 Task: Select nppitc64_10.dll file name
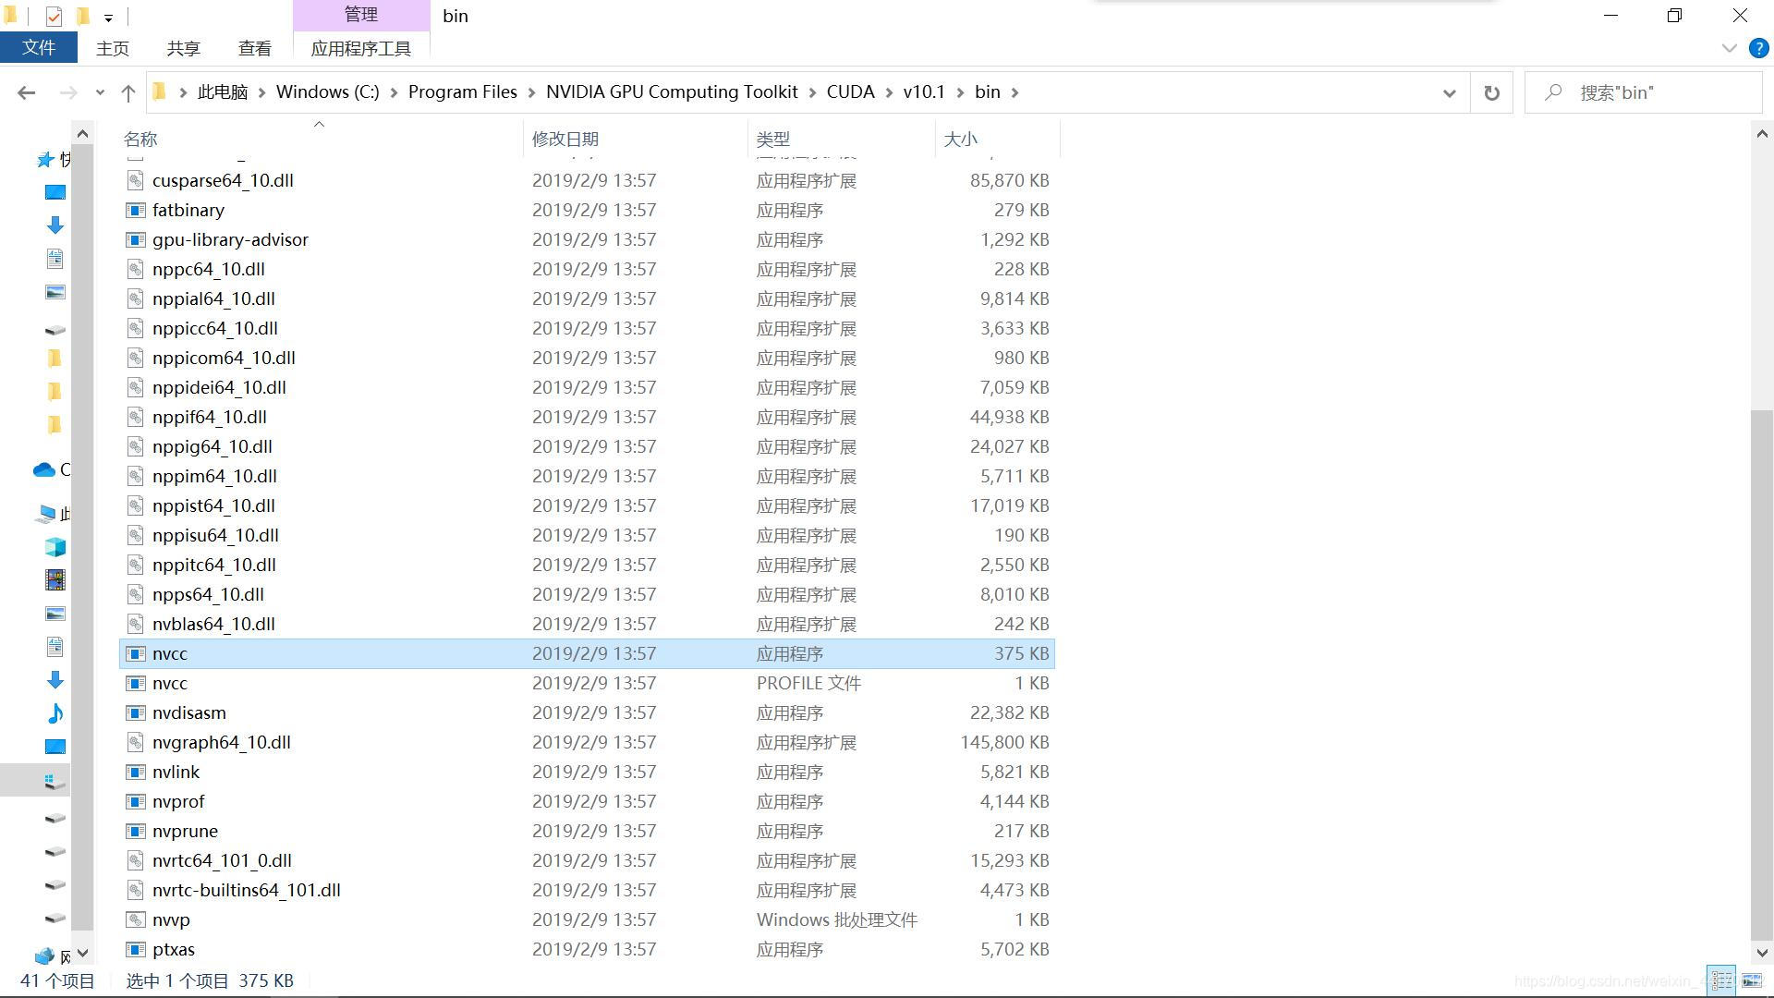[213, 565]
